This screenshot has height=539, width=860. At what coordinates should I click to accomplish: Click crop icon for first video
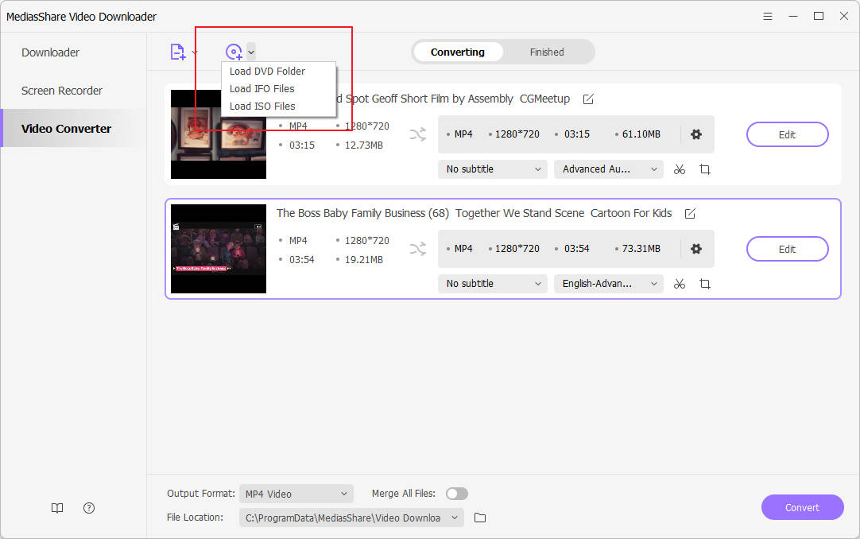coord(704,169)
